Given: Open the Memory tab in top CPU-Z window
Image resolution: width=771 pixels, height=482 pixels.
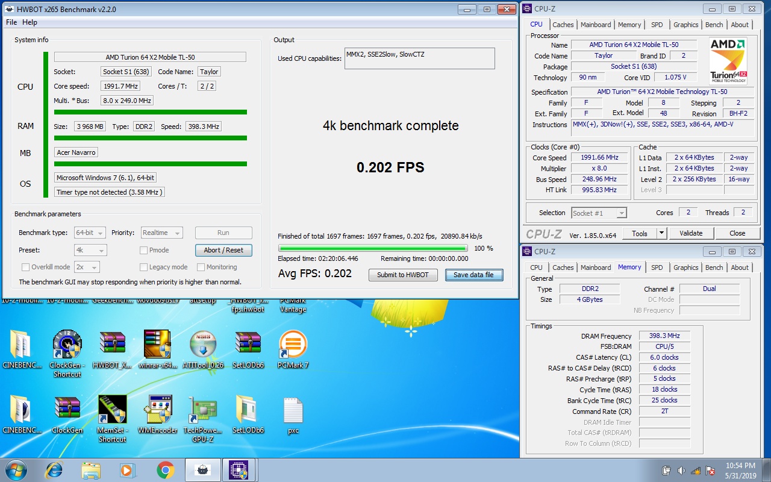Looking at the screenshot, I should 629,25.
